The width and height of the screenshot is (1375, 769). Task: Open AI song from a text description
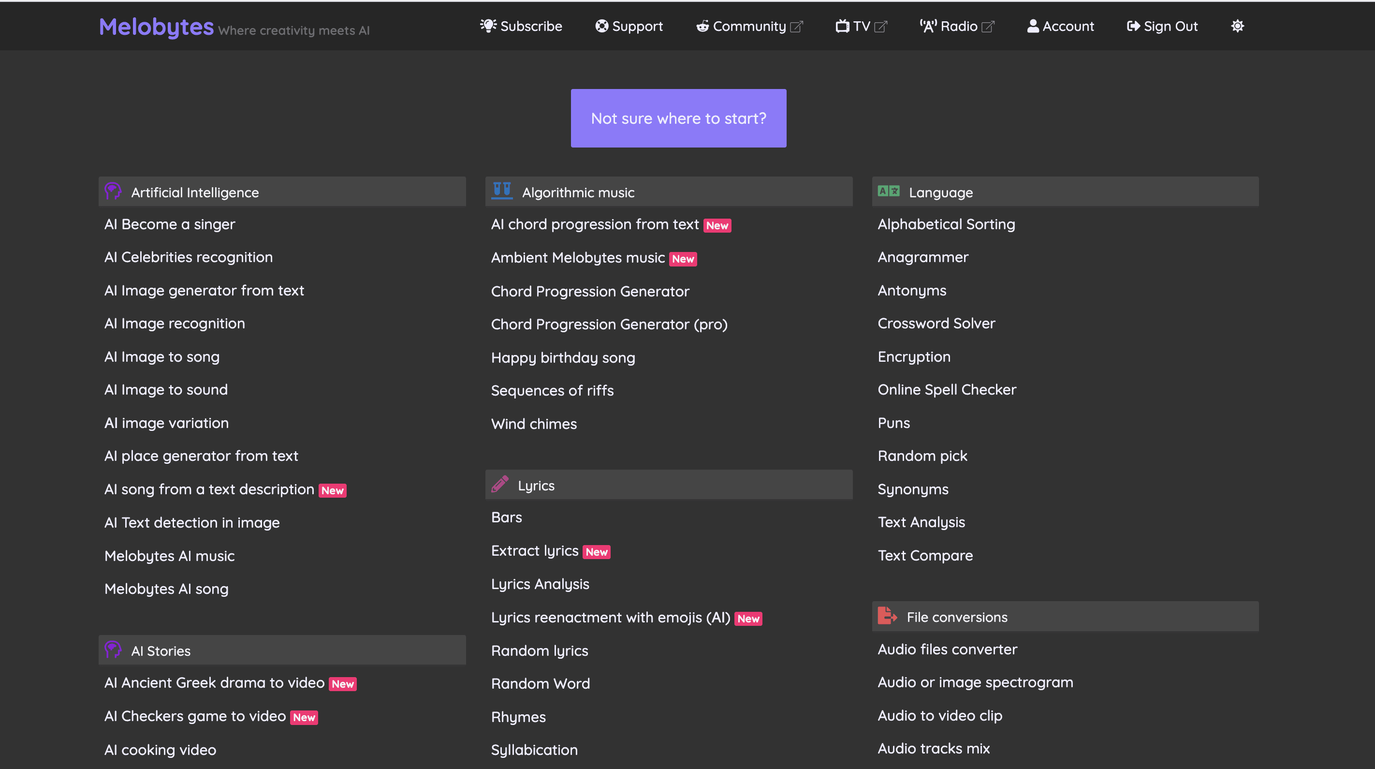point(209,489)
